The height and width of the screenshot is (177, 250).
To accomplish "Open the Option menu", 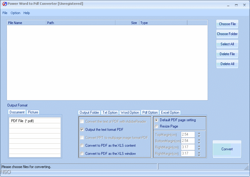I will pos(15,13).
